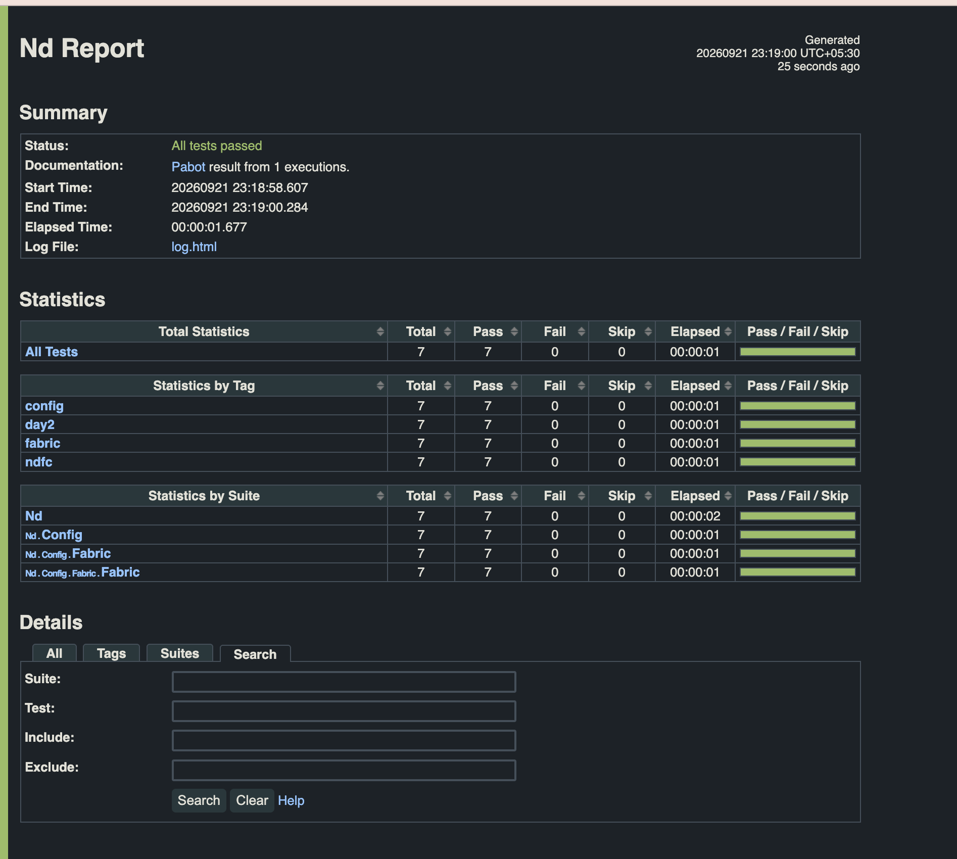Focus the Include tags input field
The height and width of the screenshot is (859, 957).
(x=344, y=740)
